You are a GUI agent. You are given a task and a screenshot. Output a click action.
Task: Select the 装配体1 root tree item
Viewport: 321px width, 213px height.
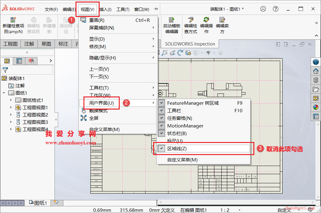point(13,78)
